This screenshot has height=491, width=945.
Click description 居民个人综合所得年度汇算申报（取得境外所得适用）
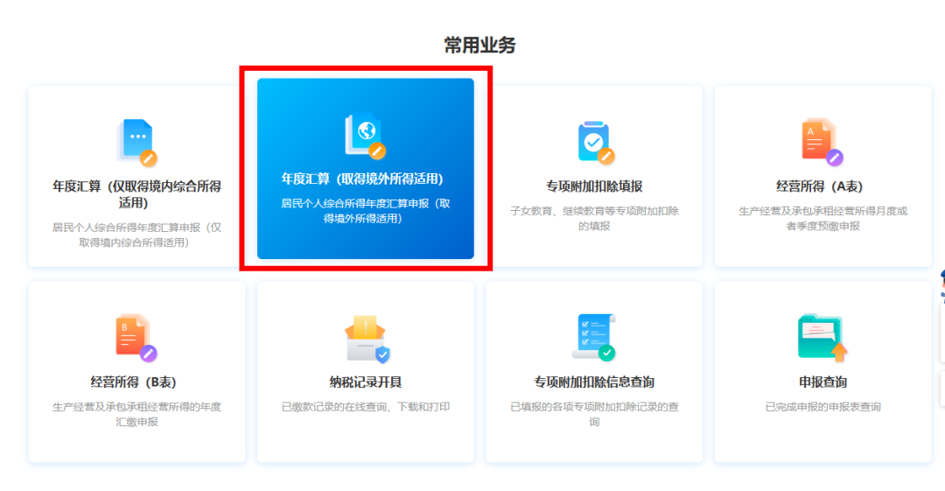365,211
